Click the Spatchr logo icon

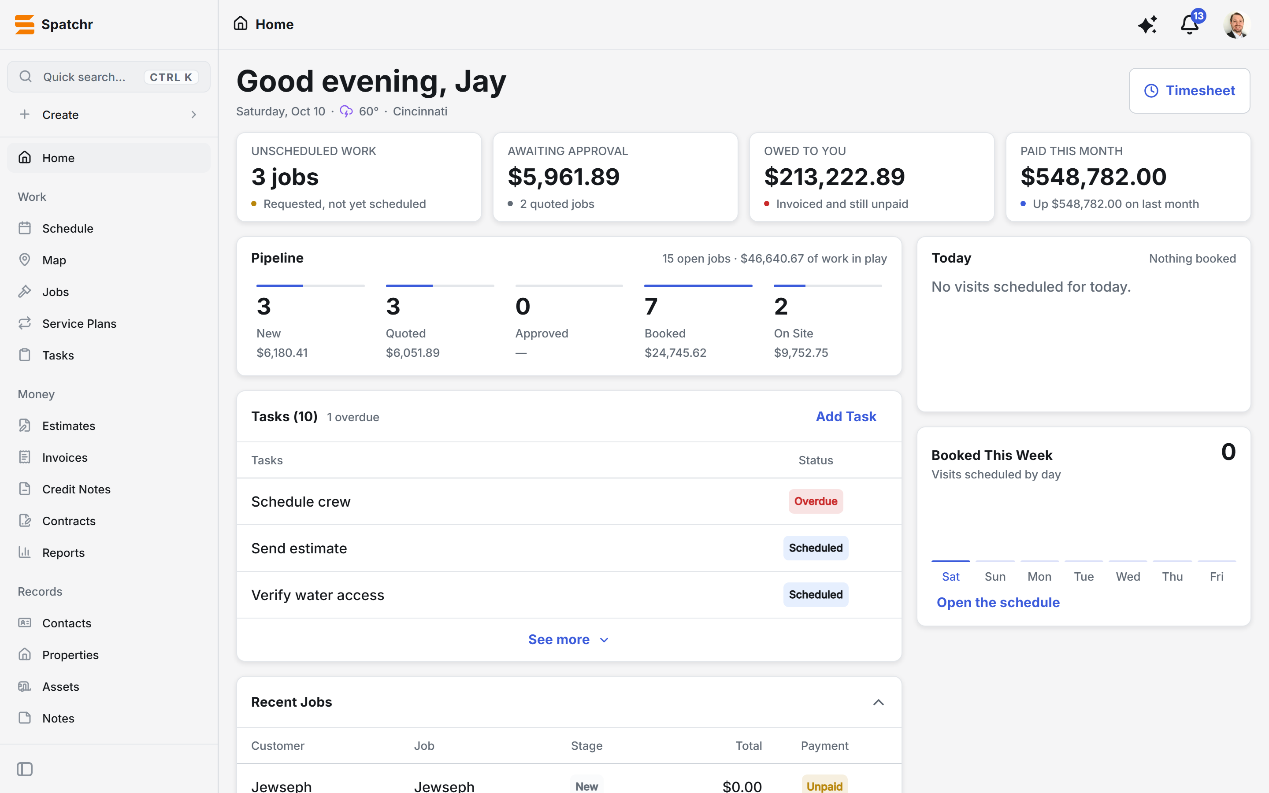coord(25,25)
